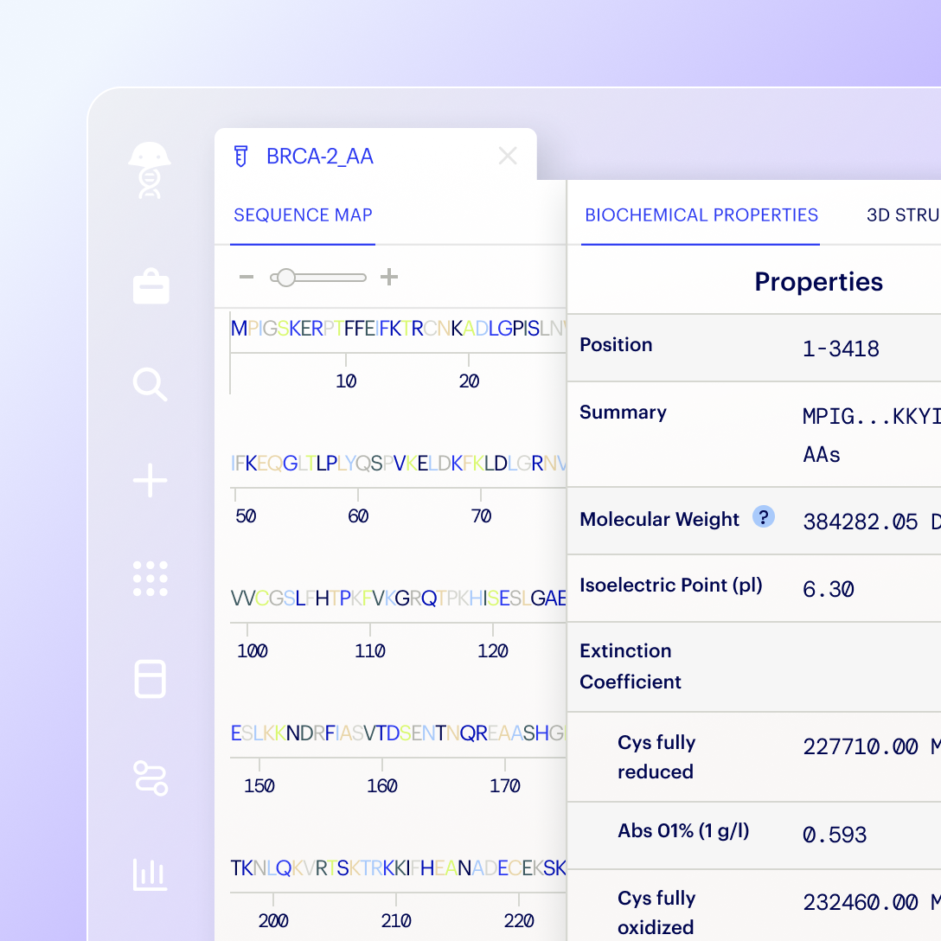Open the apps grid dots icon

pyautogui.click(x=150, y=578)
